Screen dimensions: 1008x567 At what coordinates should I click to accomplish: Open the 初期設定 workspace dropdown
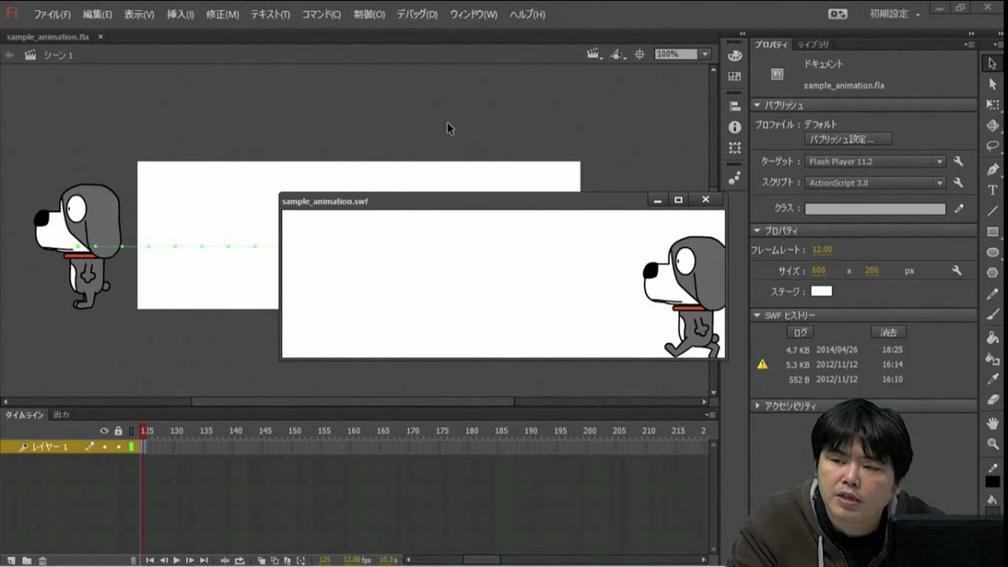[x=895, y=14]
